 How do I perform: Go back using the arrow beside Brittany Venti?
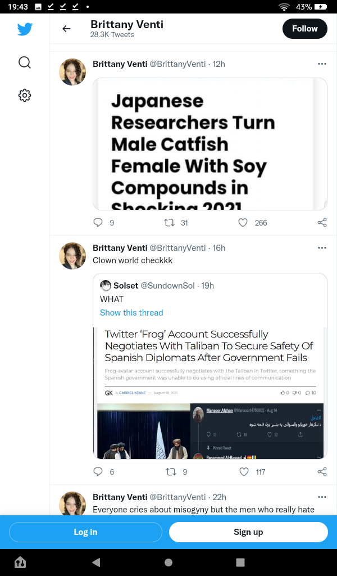coord(66,29)
